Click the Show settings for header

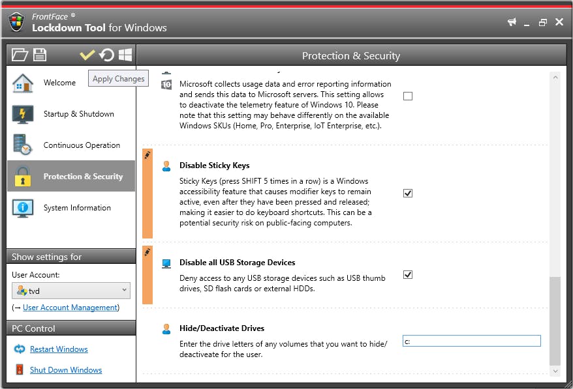click(x=71, y=257)
